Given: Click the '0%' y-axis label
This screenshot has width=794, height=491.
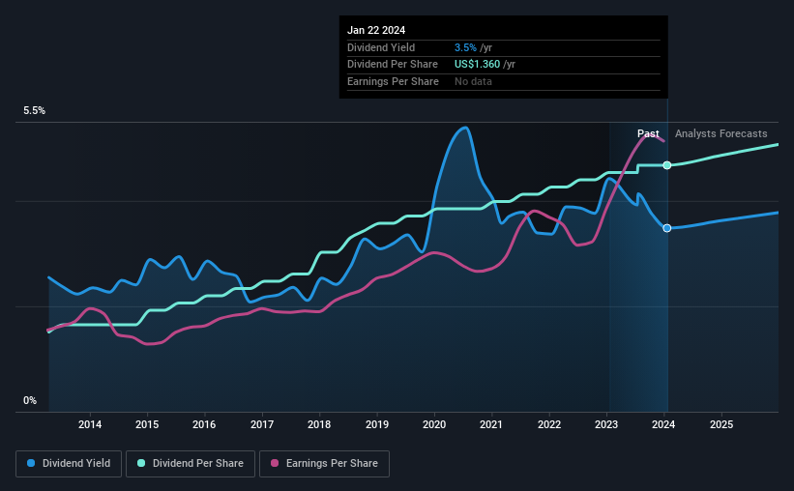Looking at the screenshot, I should pos(30,400).
